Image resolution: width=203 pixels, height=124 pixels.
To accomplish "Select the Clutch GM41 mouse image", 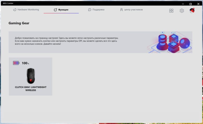I will point(31,76).
